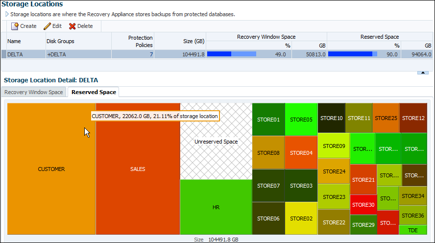Select the dark STORE10 tile
Viewport: 435px width, 243px height.
coord(332,118)
